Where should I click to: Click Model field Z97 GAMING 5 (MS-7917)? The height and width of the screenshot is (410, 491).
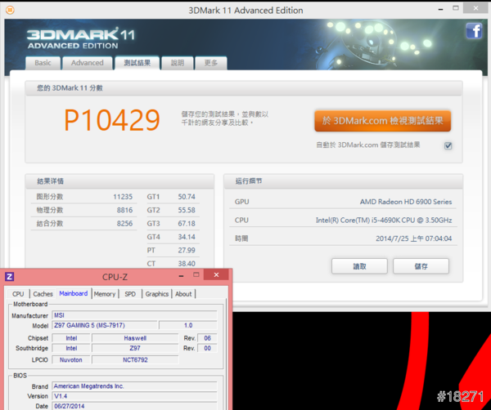[105, 325]
